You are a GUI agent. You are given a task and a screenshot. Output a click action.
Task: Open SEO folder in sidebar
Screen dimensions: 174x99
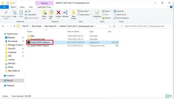pyautogui.click(x=10, y=56)
